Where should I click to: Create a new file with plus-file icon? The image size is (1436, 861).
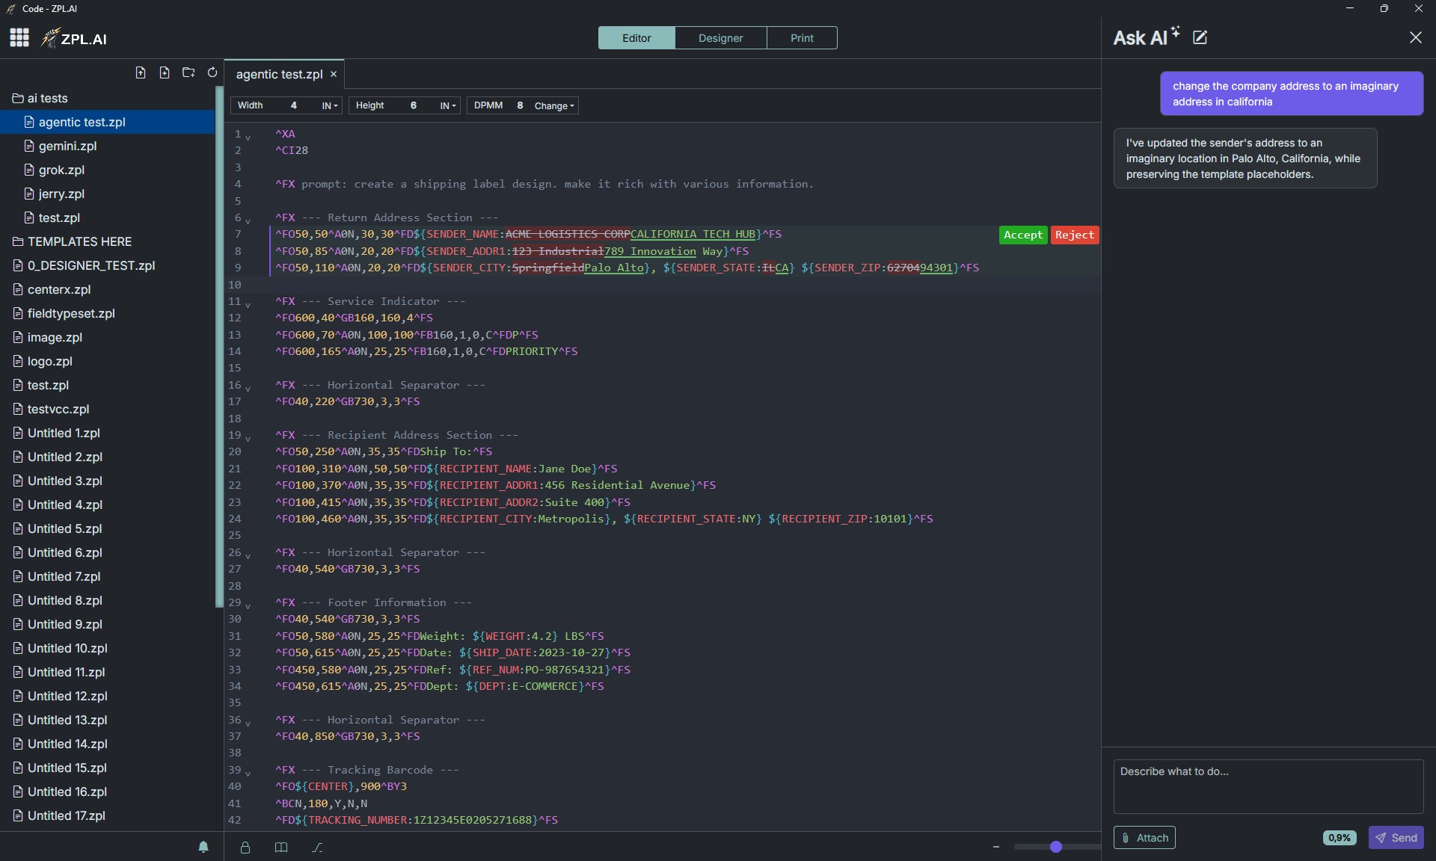point(165,72)
